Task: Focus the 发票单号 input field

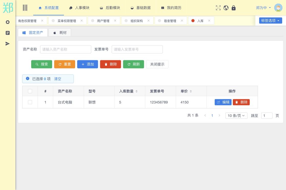Action: [137, 49]
